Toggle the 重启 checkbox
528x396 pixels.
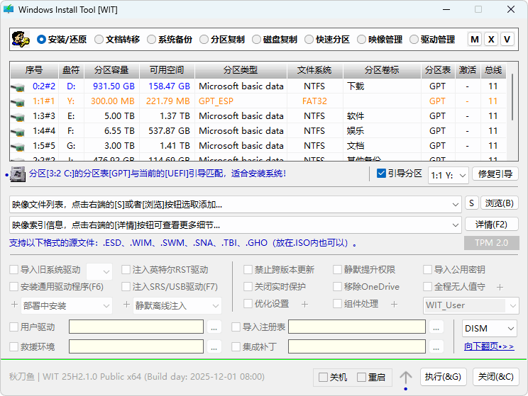361,377
